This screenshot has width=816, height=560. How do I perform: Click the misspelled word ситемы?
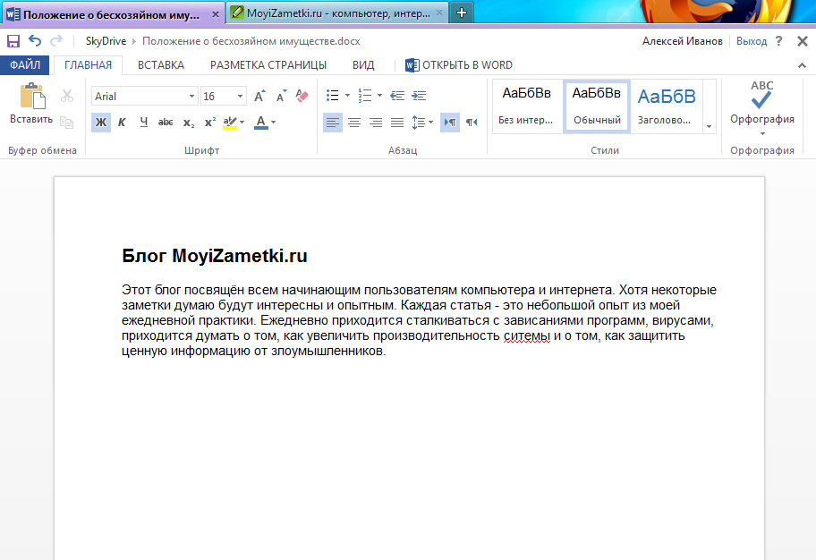(527, 336)
